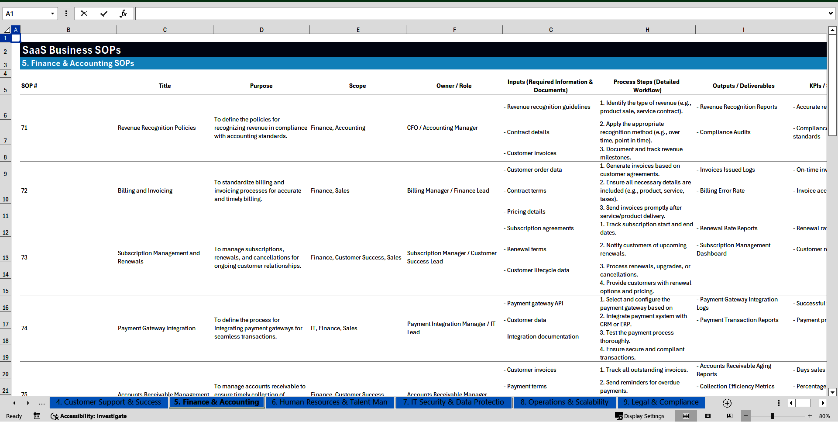Image resolution: width=838 pixels, height=422 pixels.
Task: Click the macro recording icon in status bar
Action: (x=37, y=416)
